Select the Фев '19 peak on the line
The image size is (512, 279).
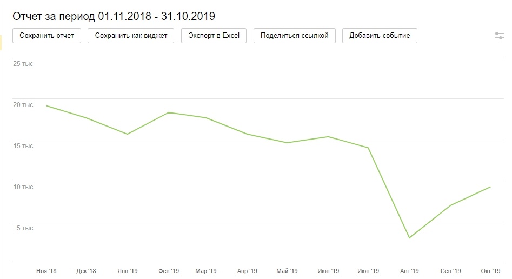[x=169, y=112]
